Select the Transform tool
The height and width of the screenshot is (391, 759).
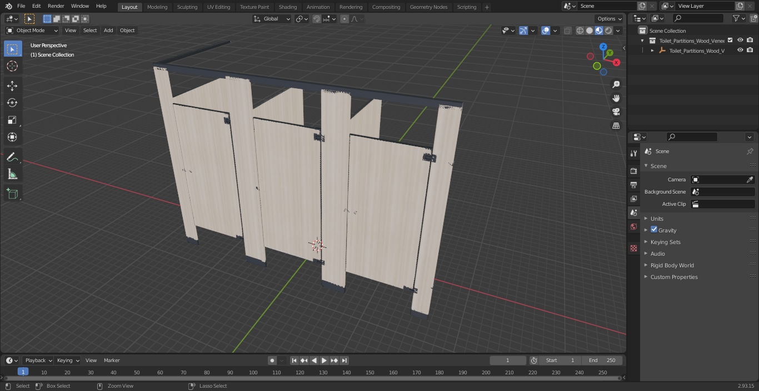(x=12, y=137)
